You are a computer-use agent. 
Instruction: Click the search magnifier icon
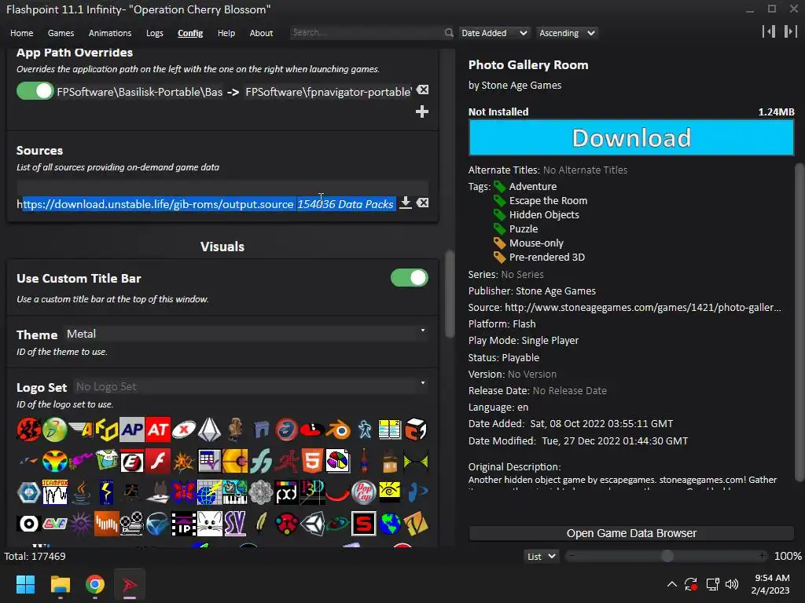[449, 33]
